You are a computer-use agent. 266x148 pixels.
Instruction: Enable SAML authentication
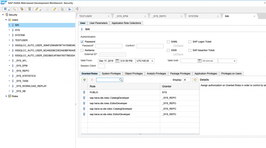click(168, 42)
